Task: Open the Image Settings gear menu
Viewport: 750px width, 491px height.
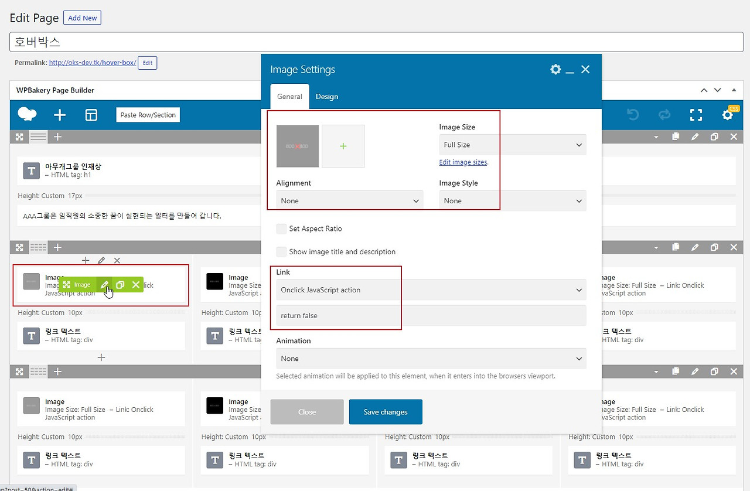Action: pyautogui.click(x=555, y=69)
